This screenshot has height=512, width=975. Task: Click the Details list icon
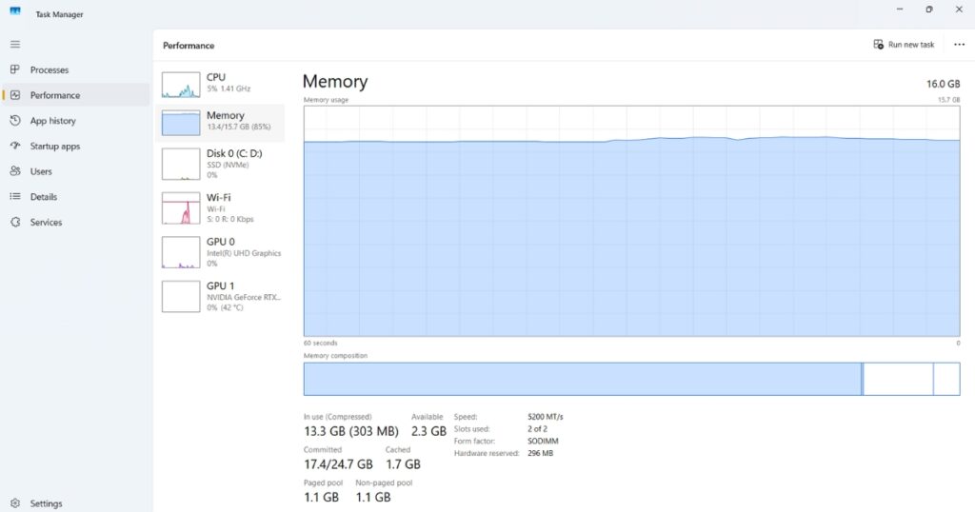(14, 197)
